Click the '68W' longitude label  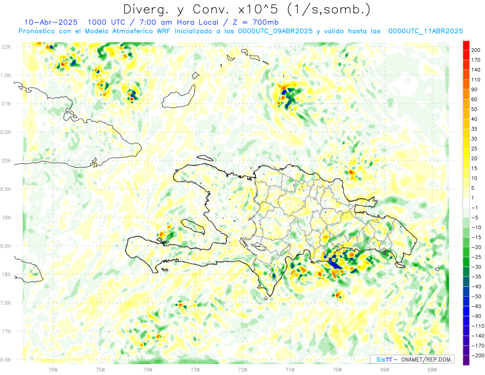tap(432, 370)
